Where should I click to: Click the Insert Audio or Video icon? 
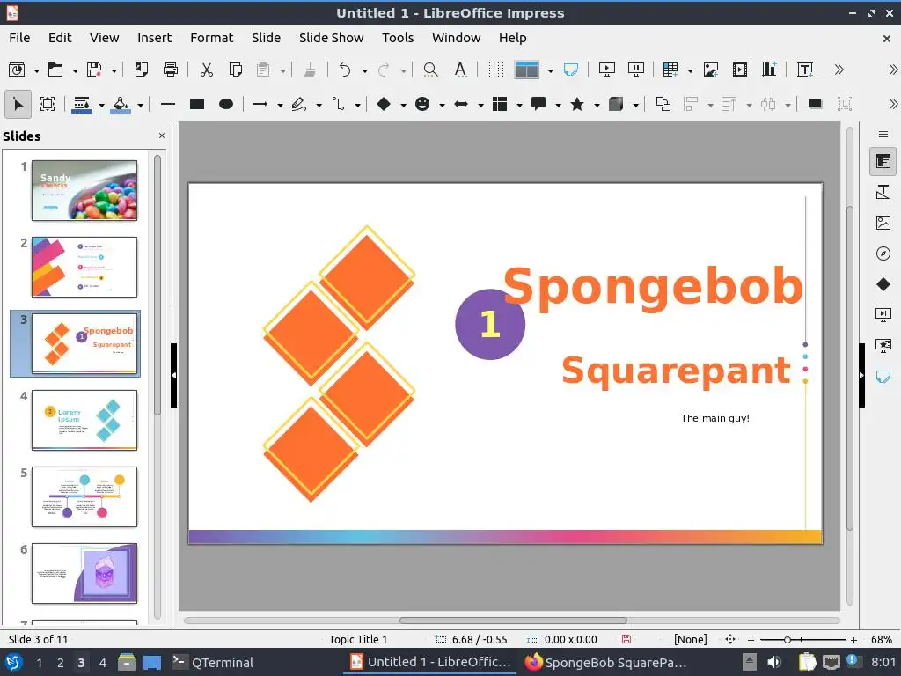click(740, 70)
